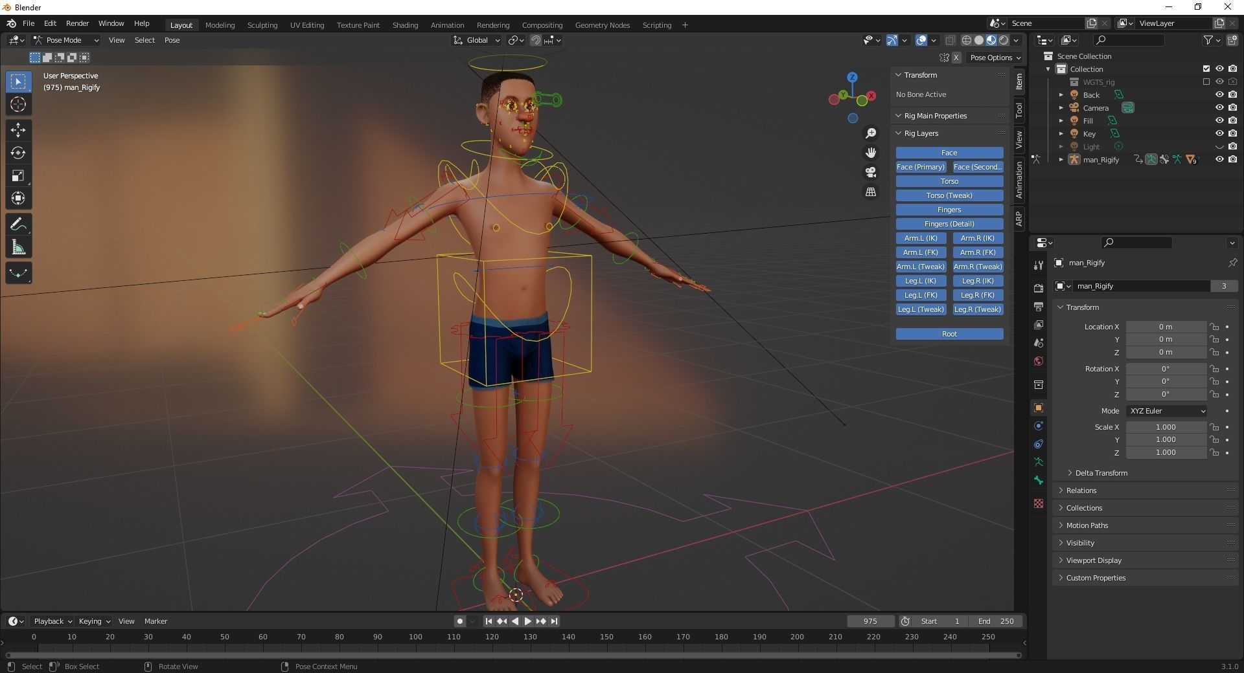This screenshot has height=673, width=1244.
Task: Select the Move tool
Action: pos(18,130)
